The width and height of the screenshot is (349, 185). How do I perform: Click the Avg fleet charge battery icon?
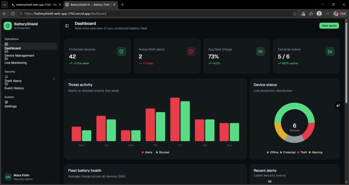click(x=260, y=51)
